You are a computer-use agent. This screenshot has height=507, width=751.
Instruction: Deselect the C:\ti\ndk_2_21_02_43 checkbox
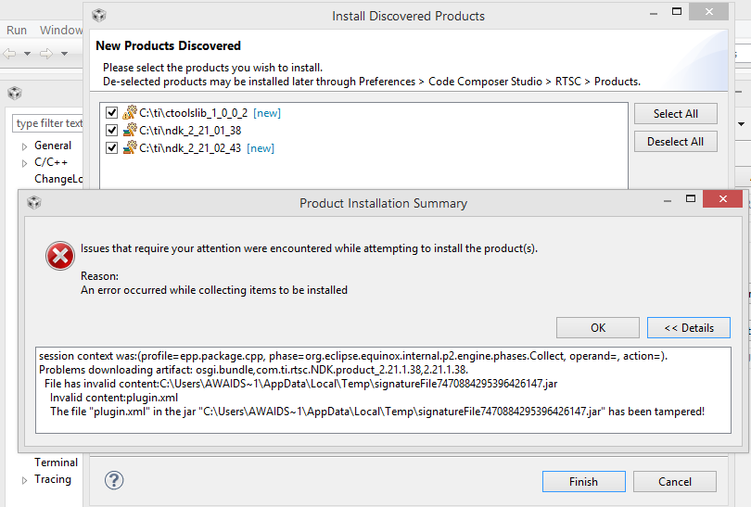(112, 148)
